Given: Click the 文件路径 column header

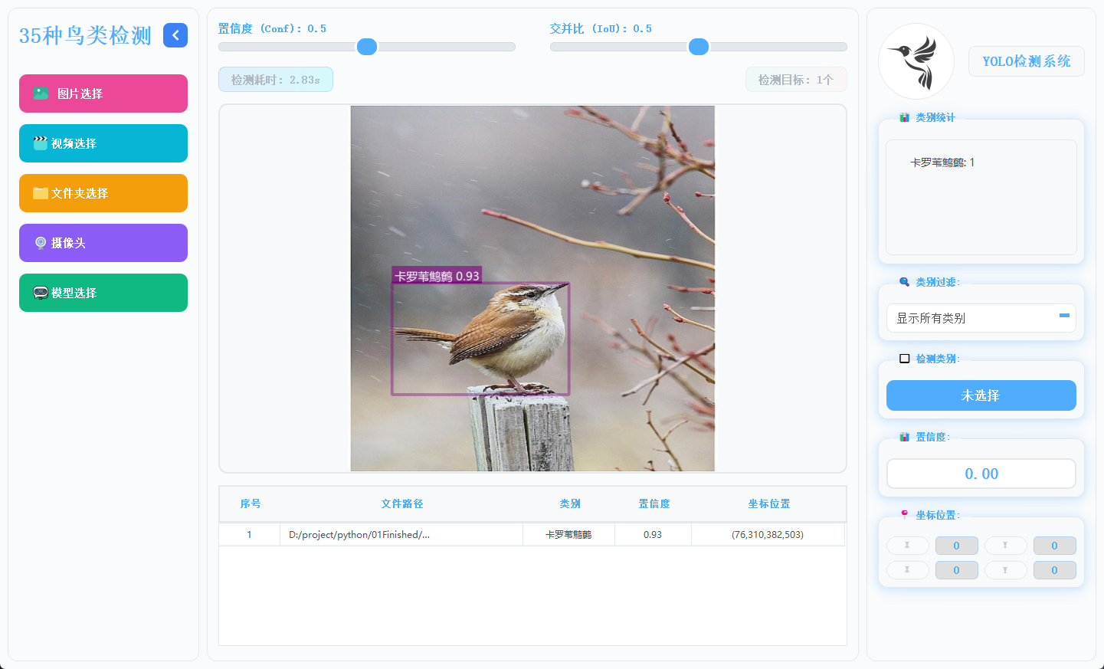Looking at the screenshot, I should click(402, 503).
